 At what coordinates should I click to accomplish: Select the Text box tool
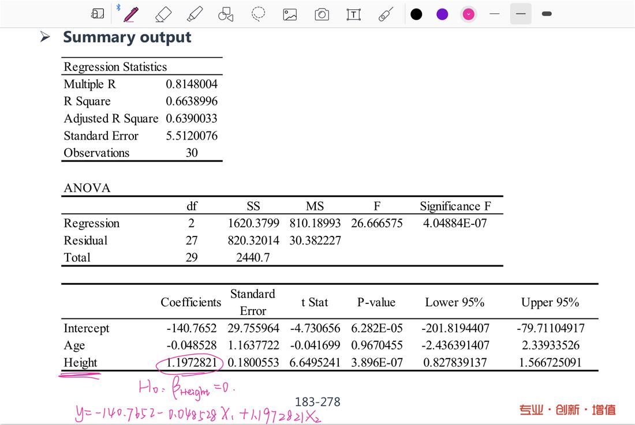(x=353, y=14)
